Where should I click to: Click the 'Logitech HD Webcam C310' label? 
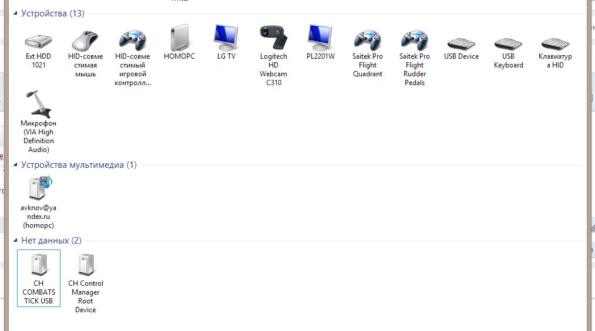pyautogui.click(x=273, y=69)
